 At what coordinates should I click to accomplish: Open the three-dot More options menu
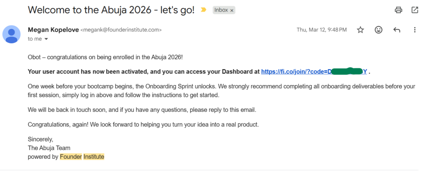415,30
